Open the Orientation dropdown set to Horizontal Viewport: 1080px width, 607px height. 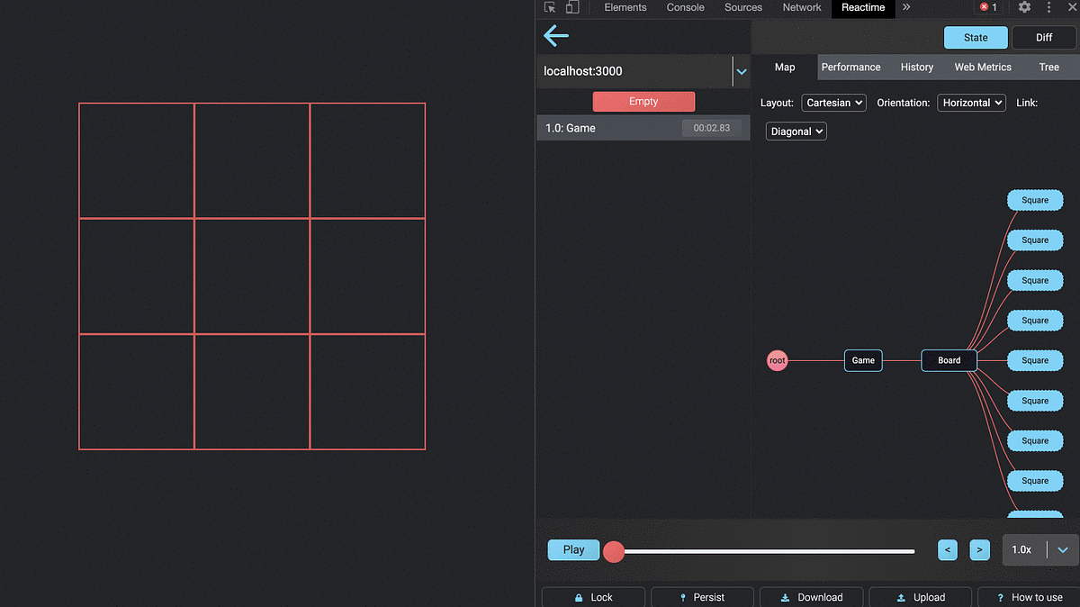click(971, 103)
